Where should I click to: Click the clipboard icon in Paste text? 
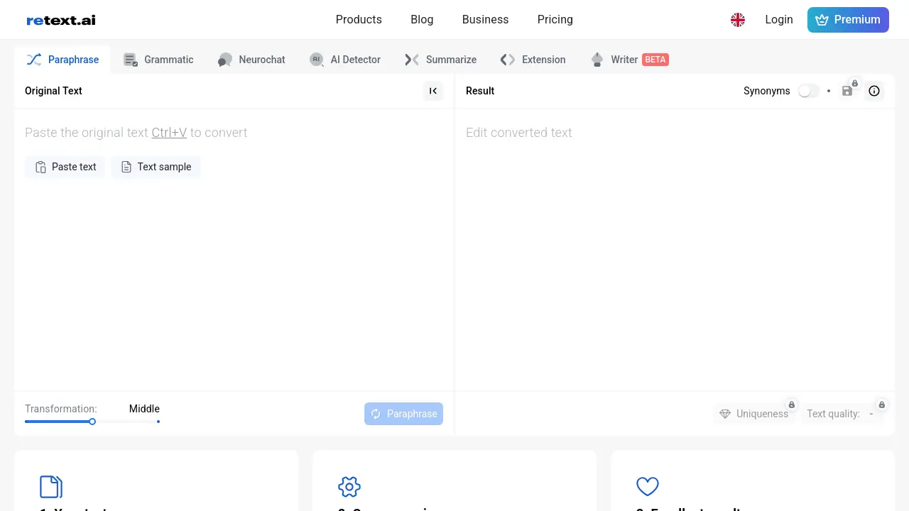pyautogui.click(x=41, y=167)
